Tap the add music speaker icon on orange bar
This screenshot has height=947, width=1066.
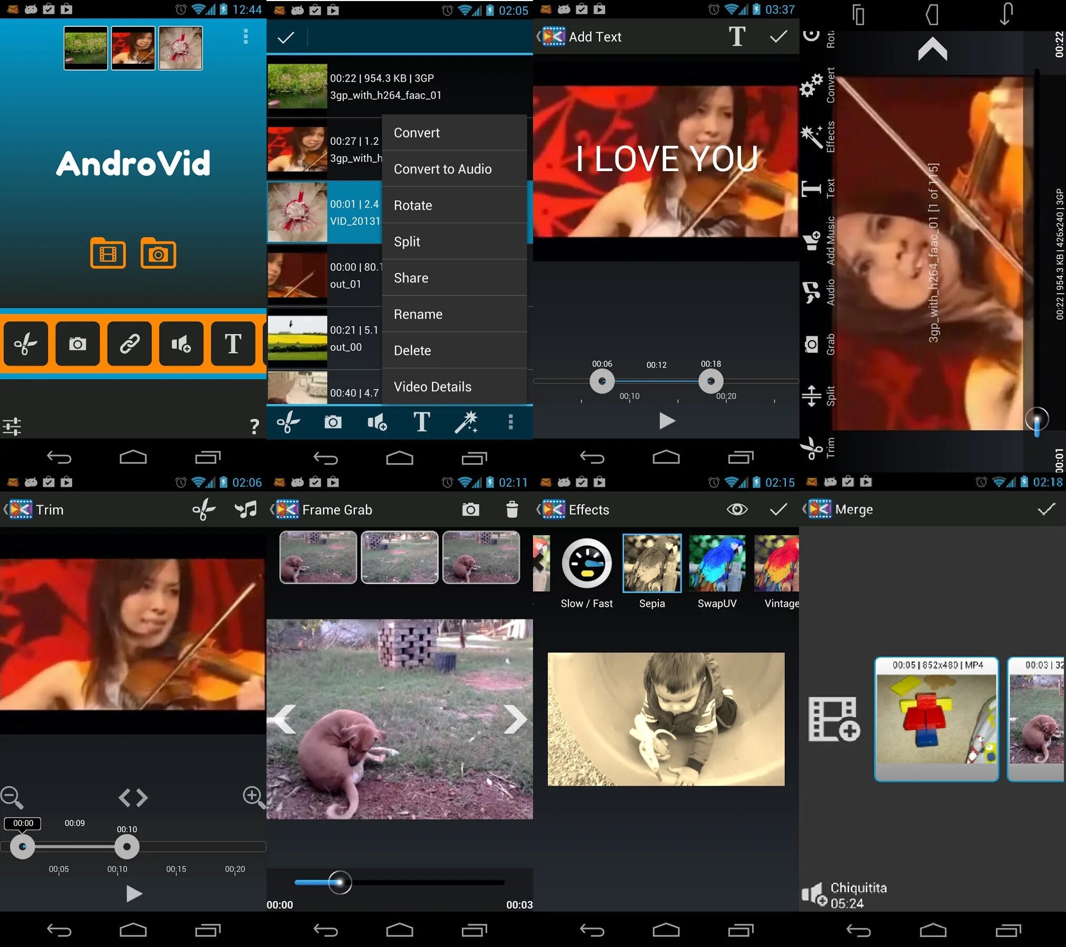pyautogui.click(x=181, y=344)
